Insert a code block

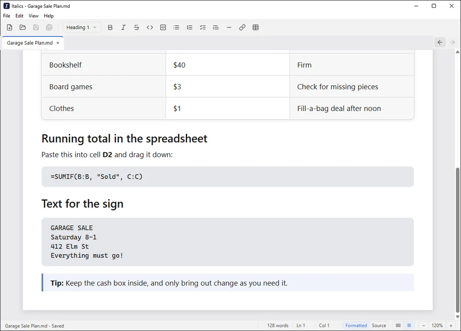coord(163,27)
